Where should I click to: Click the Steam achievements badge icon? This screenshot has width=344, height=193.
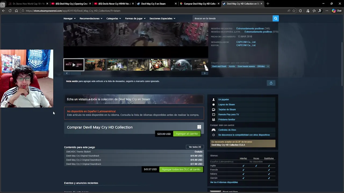coord(214,105)
